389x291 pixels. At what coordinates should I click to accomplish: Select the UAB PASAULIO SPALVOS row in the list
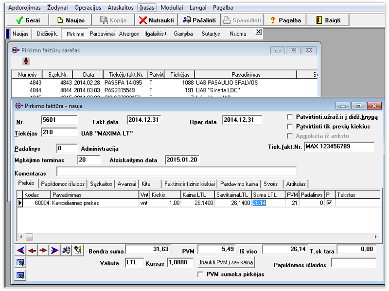point(164,82)
